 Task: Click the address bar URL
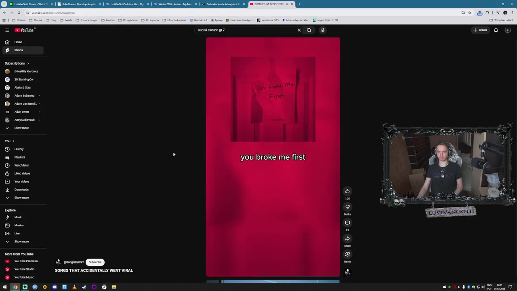click(53, 13)
